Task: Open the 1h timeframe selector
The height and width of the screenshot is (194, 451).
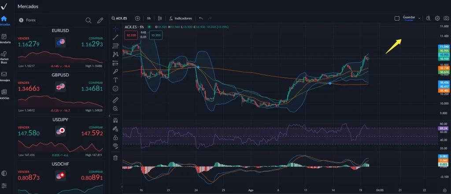Action: (149, 18)
